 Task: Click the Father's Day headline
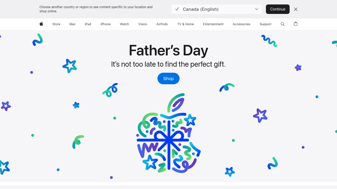(x=168, y=50)
